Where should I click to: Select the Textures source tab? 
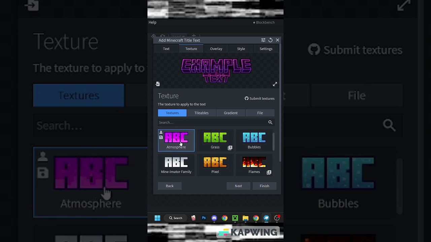(x=172, y=113)
